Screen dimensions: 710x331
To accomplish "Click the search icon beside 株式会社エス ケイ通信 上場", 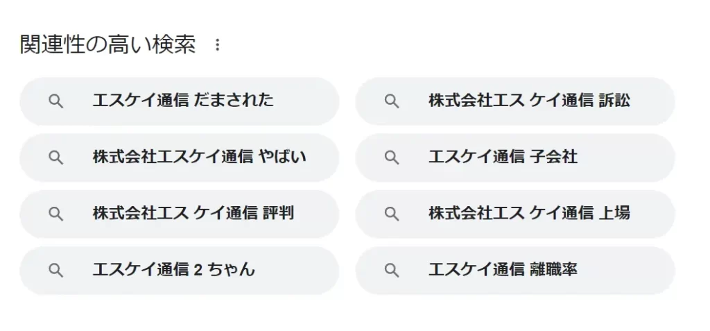I will pyautogui.click(x=392, y=214).
